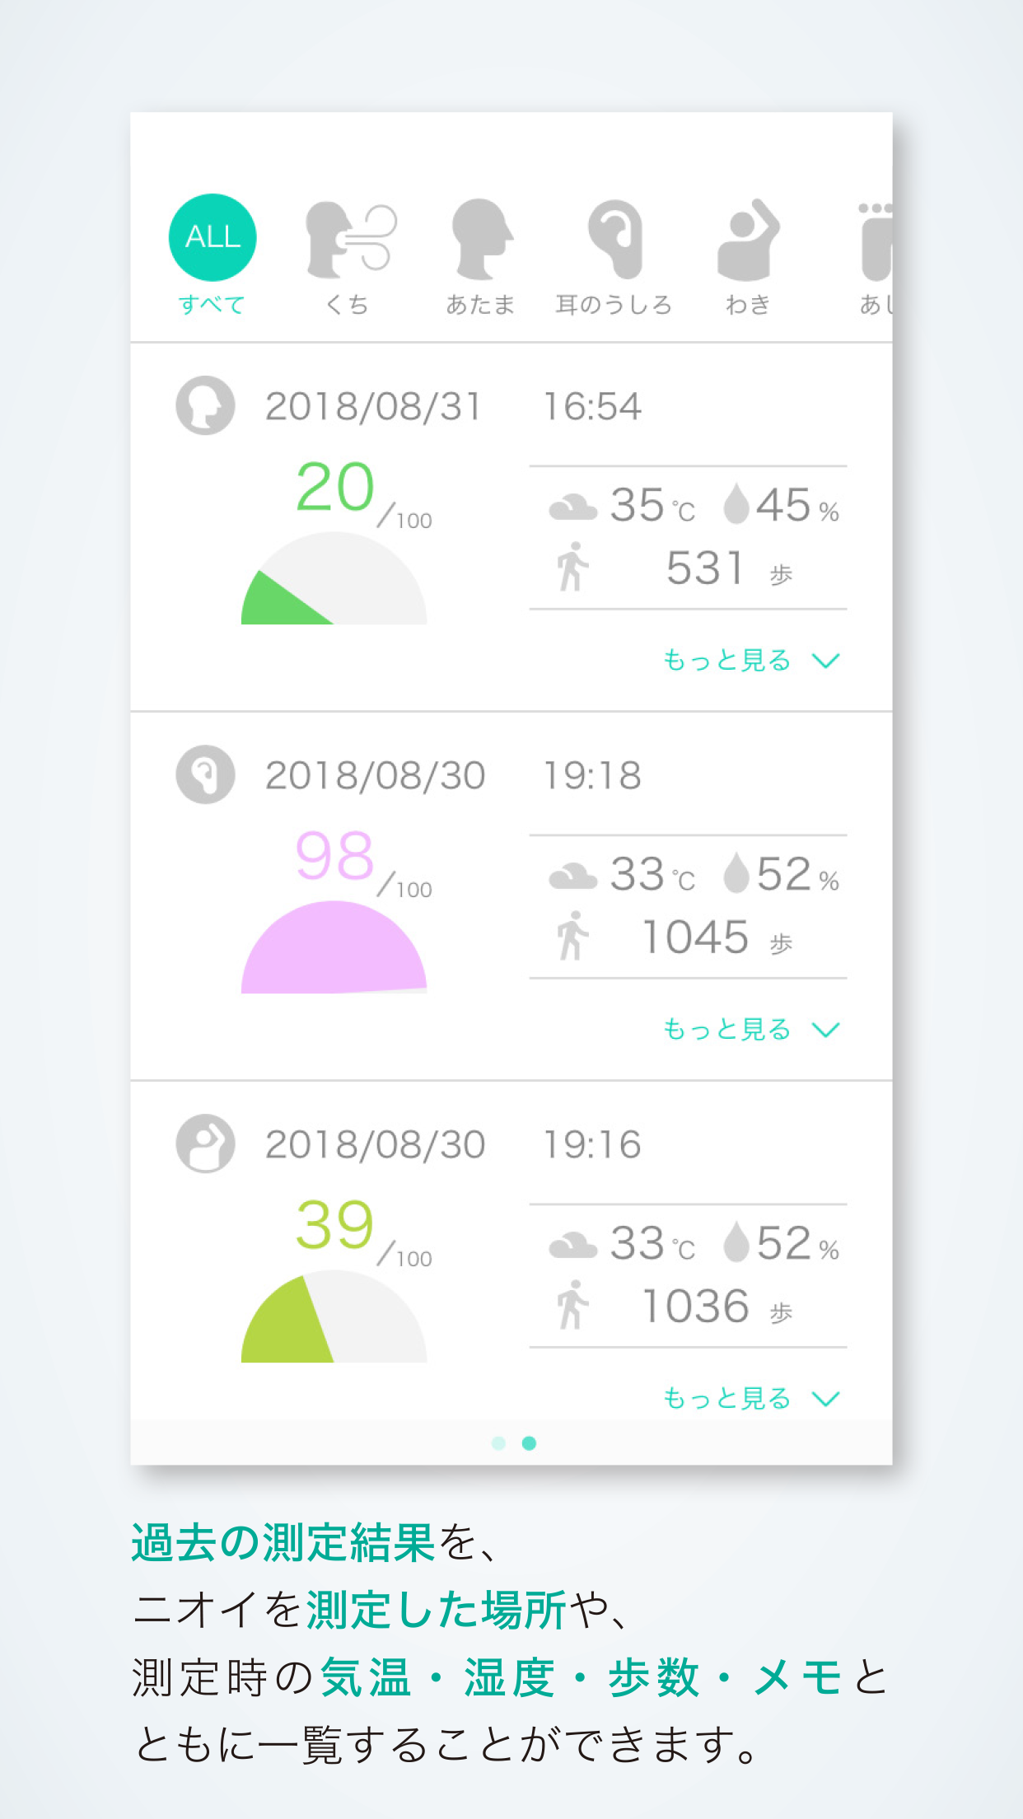Tap ear icon beside 19:18 entry
The width and height of the screenshot is (1023, 1819).
(x=205, y=774)
